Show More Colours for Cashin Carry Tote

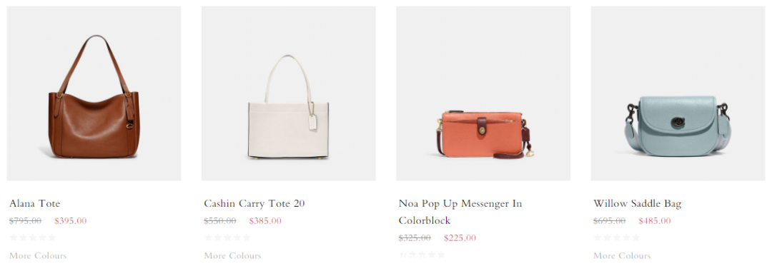232,256
